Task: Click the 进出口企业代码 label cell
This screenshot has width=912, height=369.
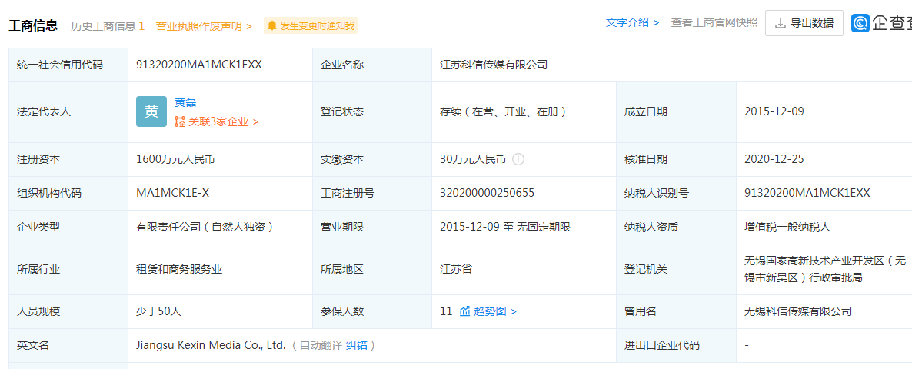Action: [x=676, y=345]
